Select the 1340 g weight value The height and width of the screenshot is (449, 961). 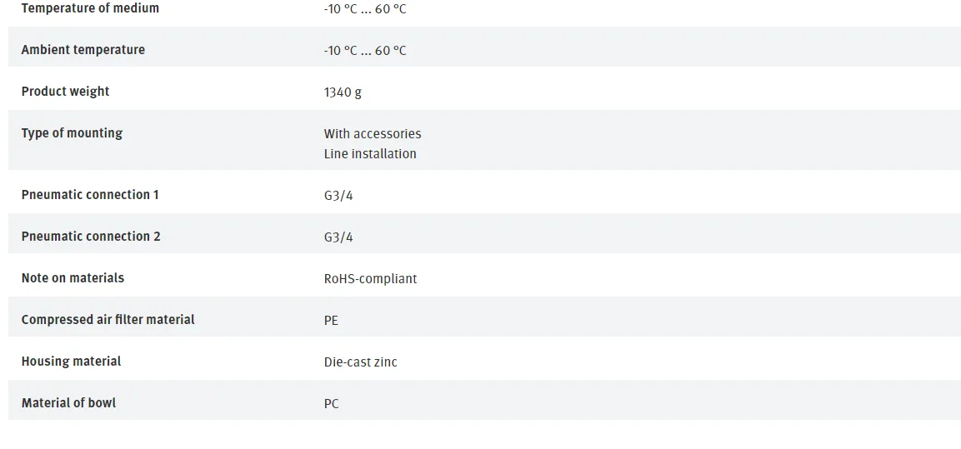click(343, 92)
